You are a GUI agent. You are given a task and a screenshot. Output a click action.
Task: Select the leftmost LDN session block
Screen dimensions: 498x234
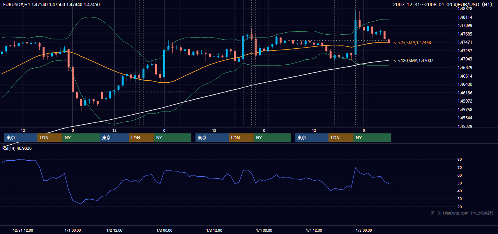(x=50, y=138)
